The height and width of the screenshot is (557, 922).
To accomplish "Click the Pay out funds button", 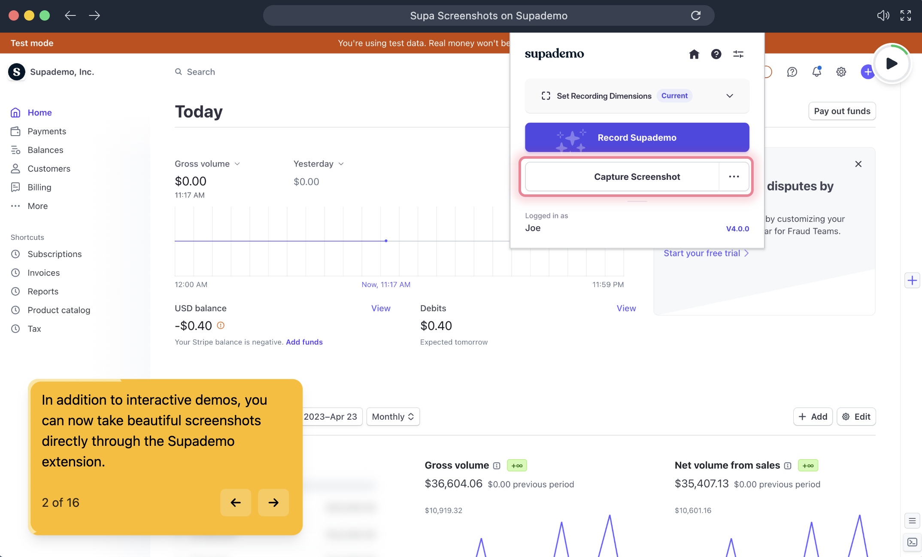I will coord(842,111).
